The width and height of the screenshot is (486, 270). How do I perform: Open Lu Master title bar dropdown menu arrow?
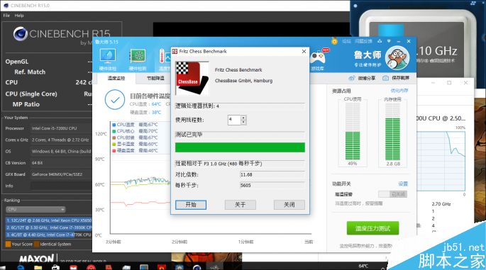[389, 41]
